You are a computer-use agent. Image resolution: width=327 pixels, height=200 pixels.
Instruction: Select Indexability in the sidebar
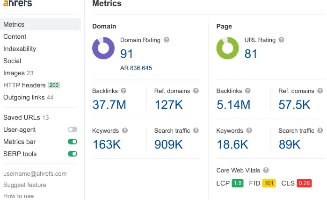(x=20, y=49)
